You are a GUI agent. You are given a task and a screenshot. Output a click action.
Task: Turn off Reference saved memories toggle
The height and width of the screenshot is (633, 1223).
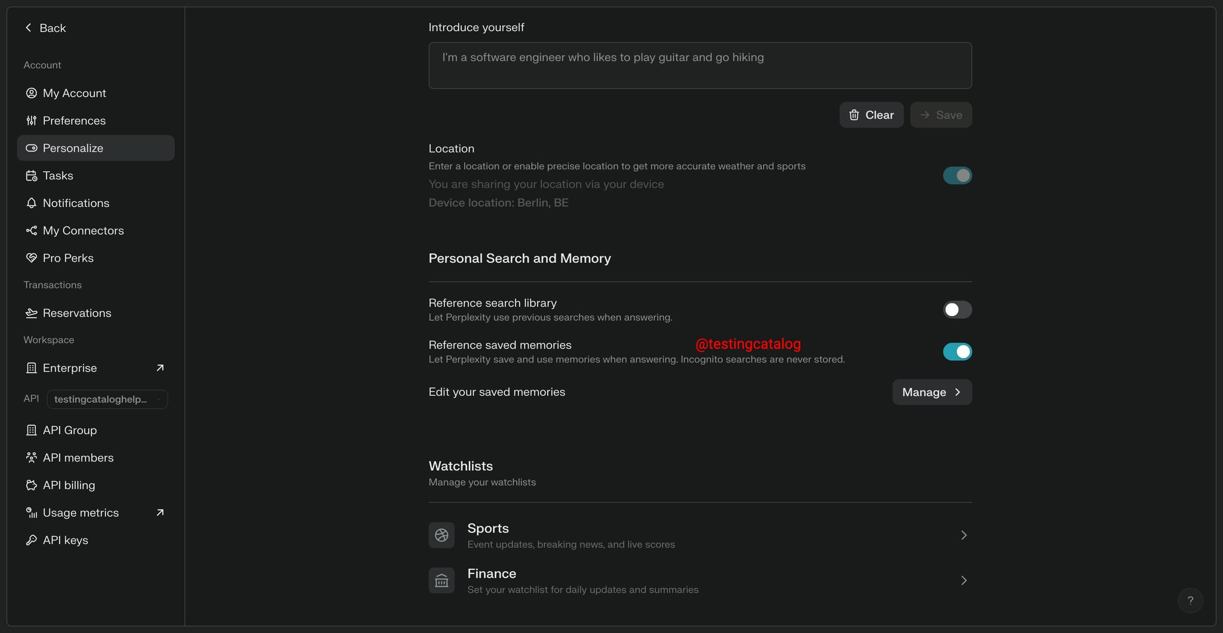957,352
